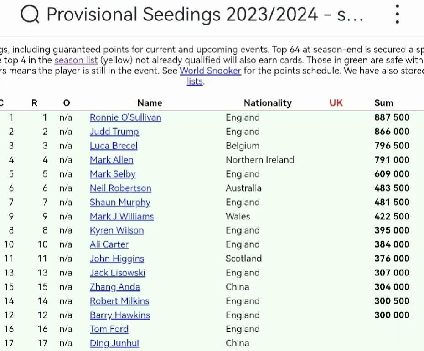Open Mark J Williams's player page
Image resolution: width=424 pixels, height=351 pixels.
122,216
